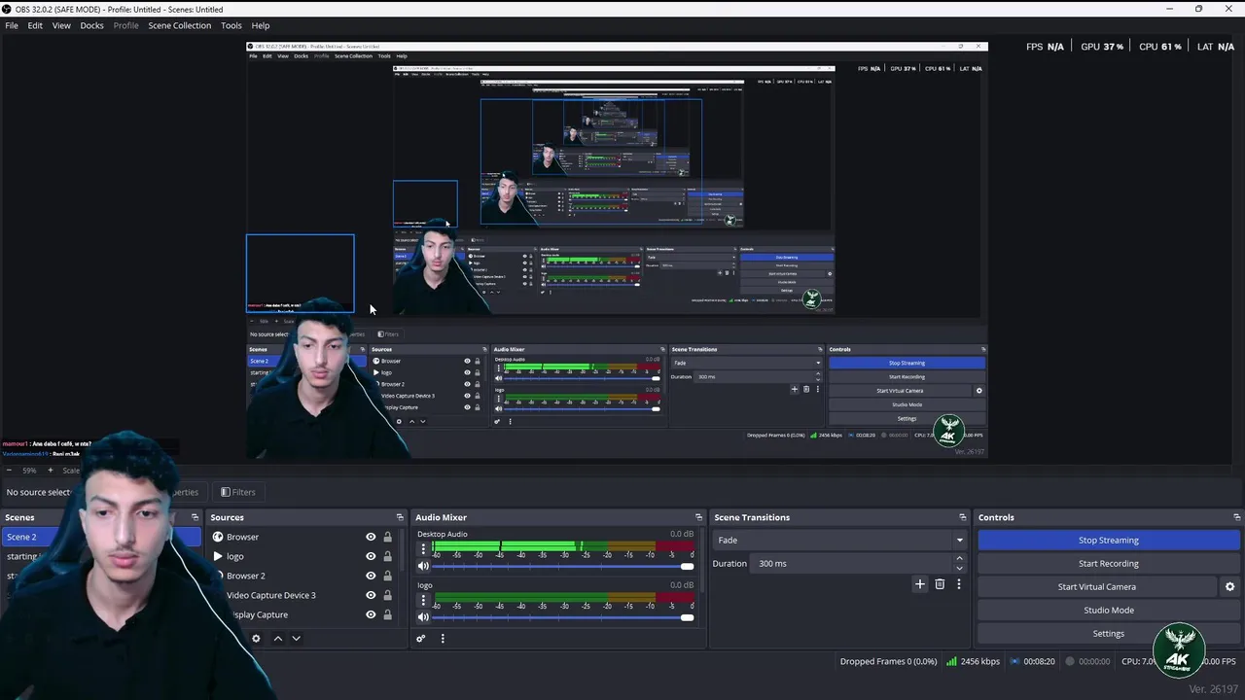The image size is (1245, 700).
Task: Open Settings from Controls dock
Action: (1109, 633)
